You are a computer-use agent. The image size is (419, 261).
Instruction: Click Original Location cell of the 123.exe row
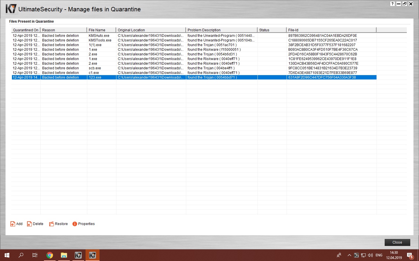tap(151, 77)
